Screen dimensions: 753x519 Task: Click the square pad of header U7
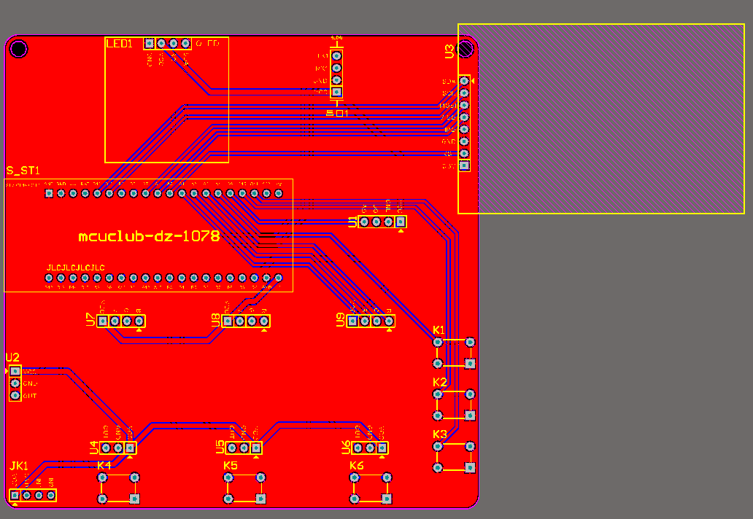pyautogui.click(x=102, y=321)
